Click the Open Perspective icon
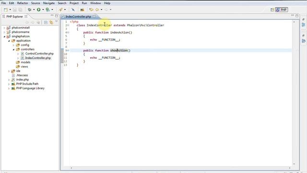The width and height of the screenshot is (307, 173). [272, 10]
